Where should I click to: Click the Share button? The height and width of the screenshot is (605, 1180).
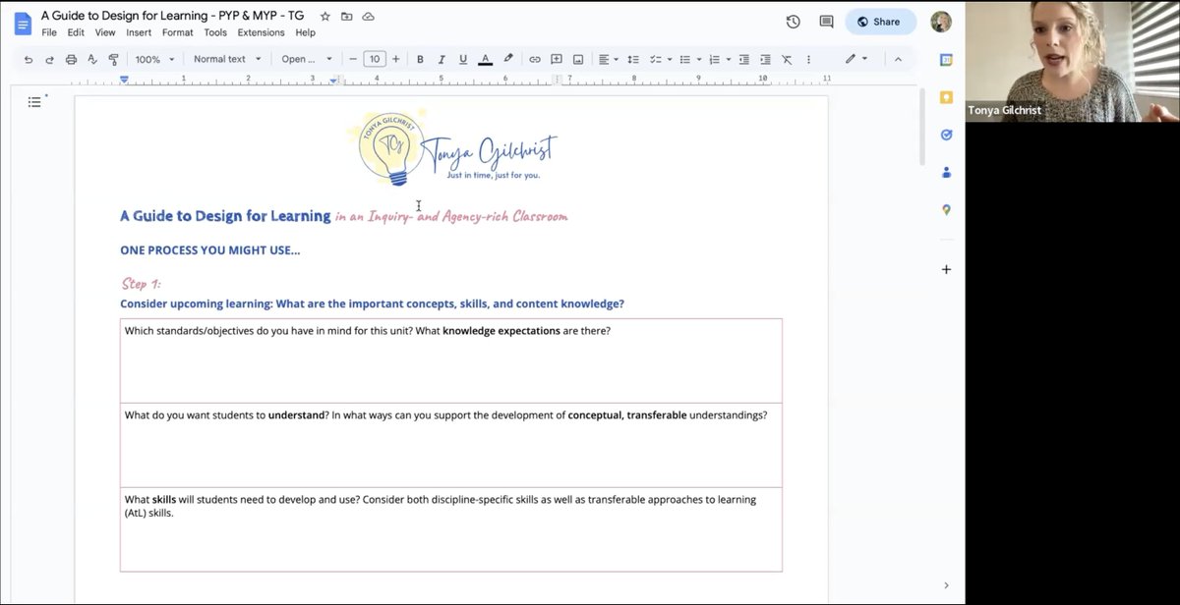tap(880, 22)
